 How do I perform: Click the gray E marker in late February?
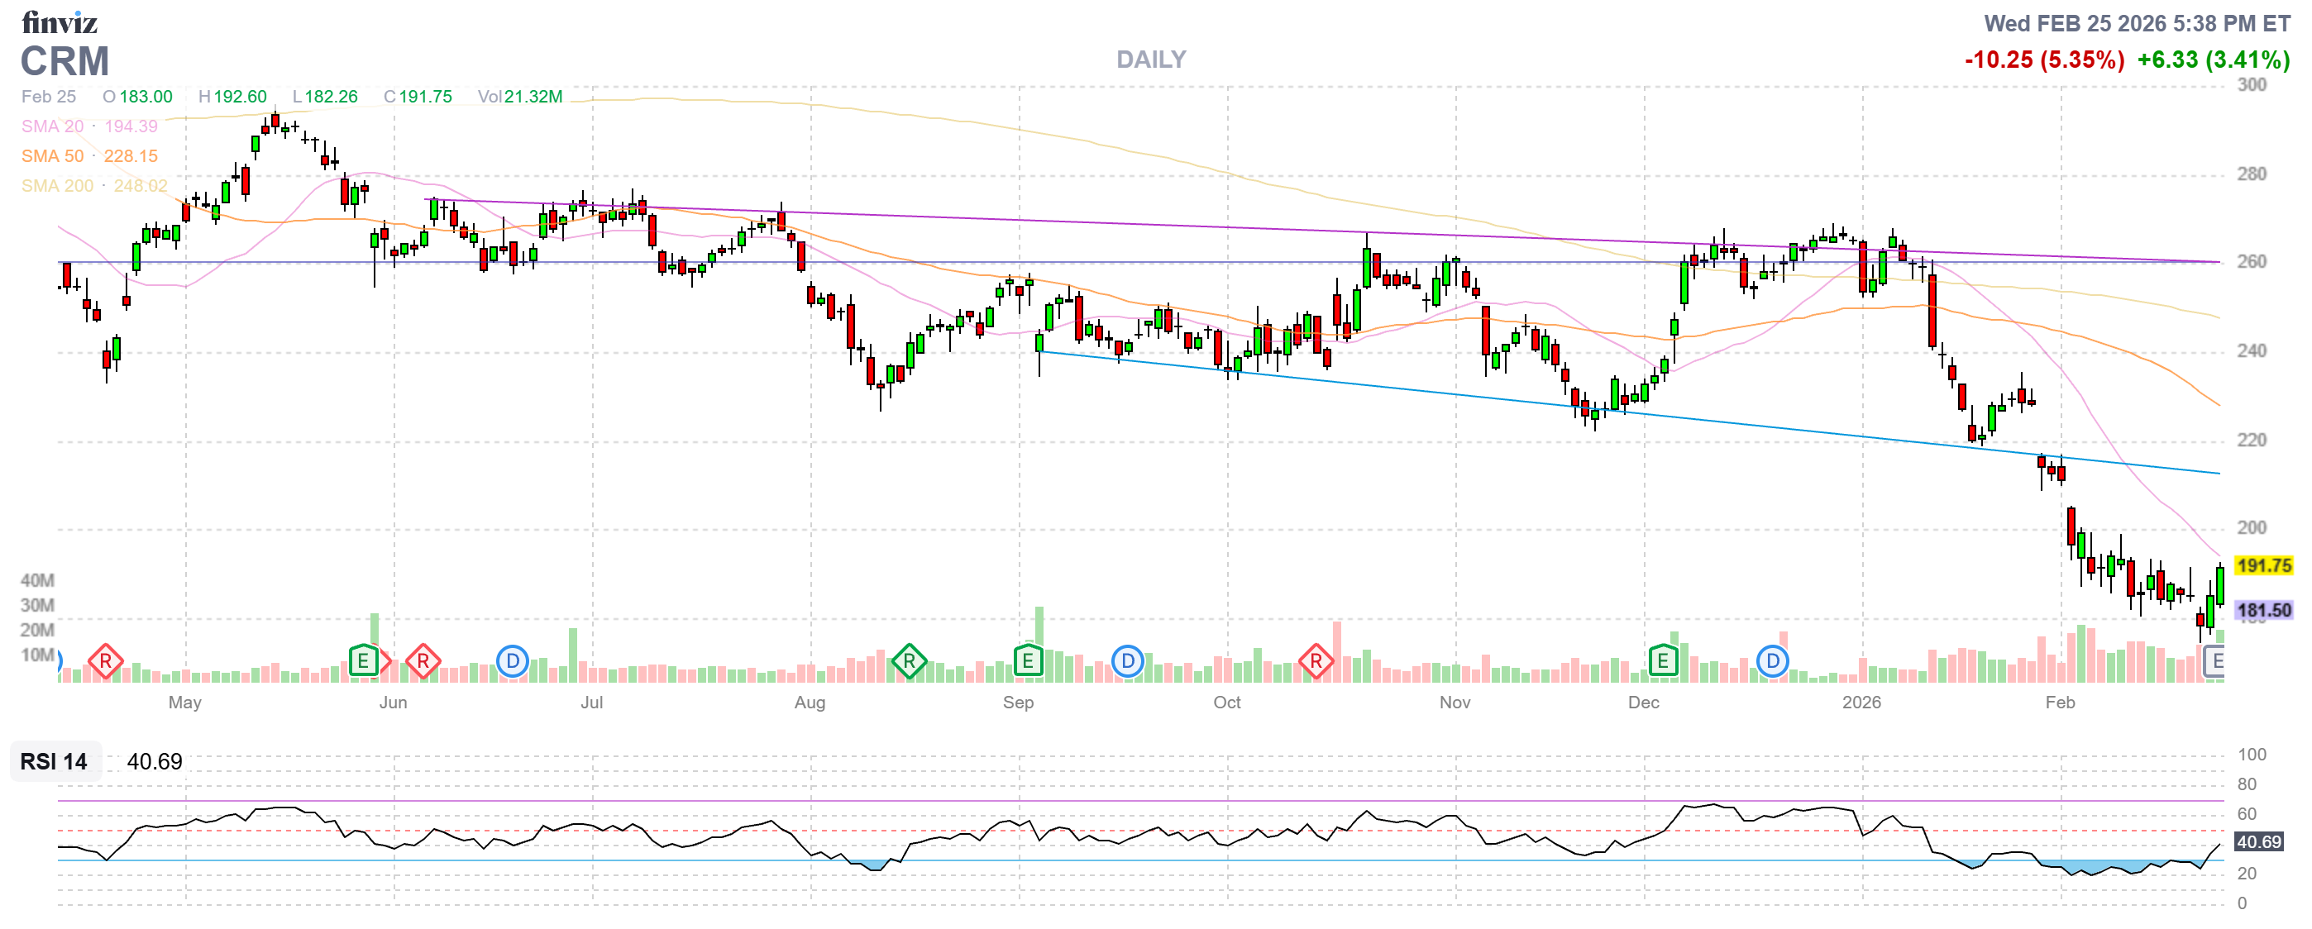click(x=2214, y=663)
